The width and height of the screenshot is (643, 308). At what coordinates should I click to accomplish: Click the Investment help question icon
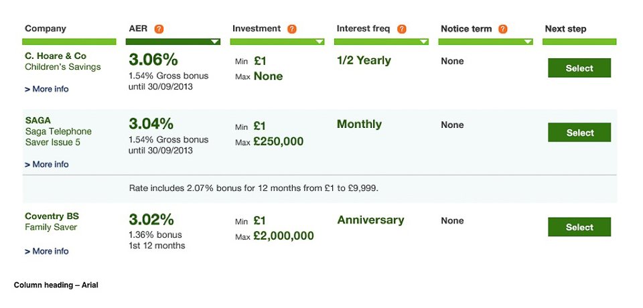[x=292, y=29]
